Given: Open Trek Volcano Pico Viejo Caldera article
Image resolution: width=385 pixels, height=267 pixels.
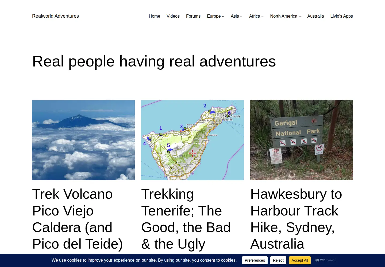Looking at the screenshot, I should (78, 219).
